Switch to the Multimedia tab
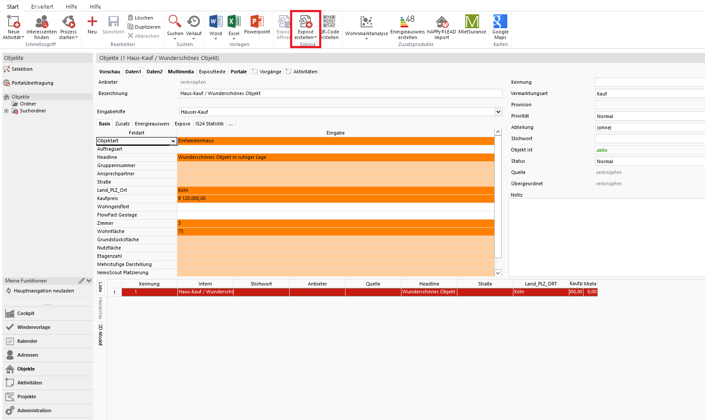This screenshot has height=420, width=705. 180,72
